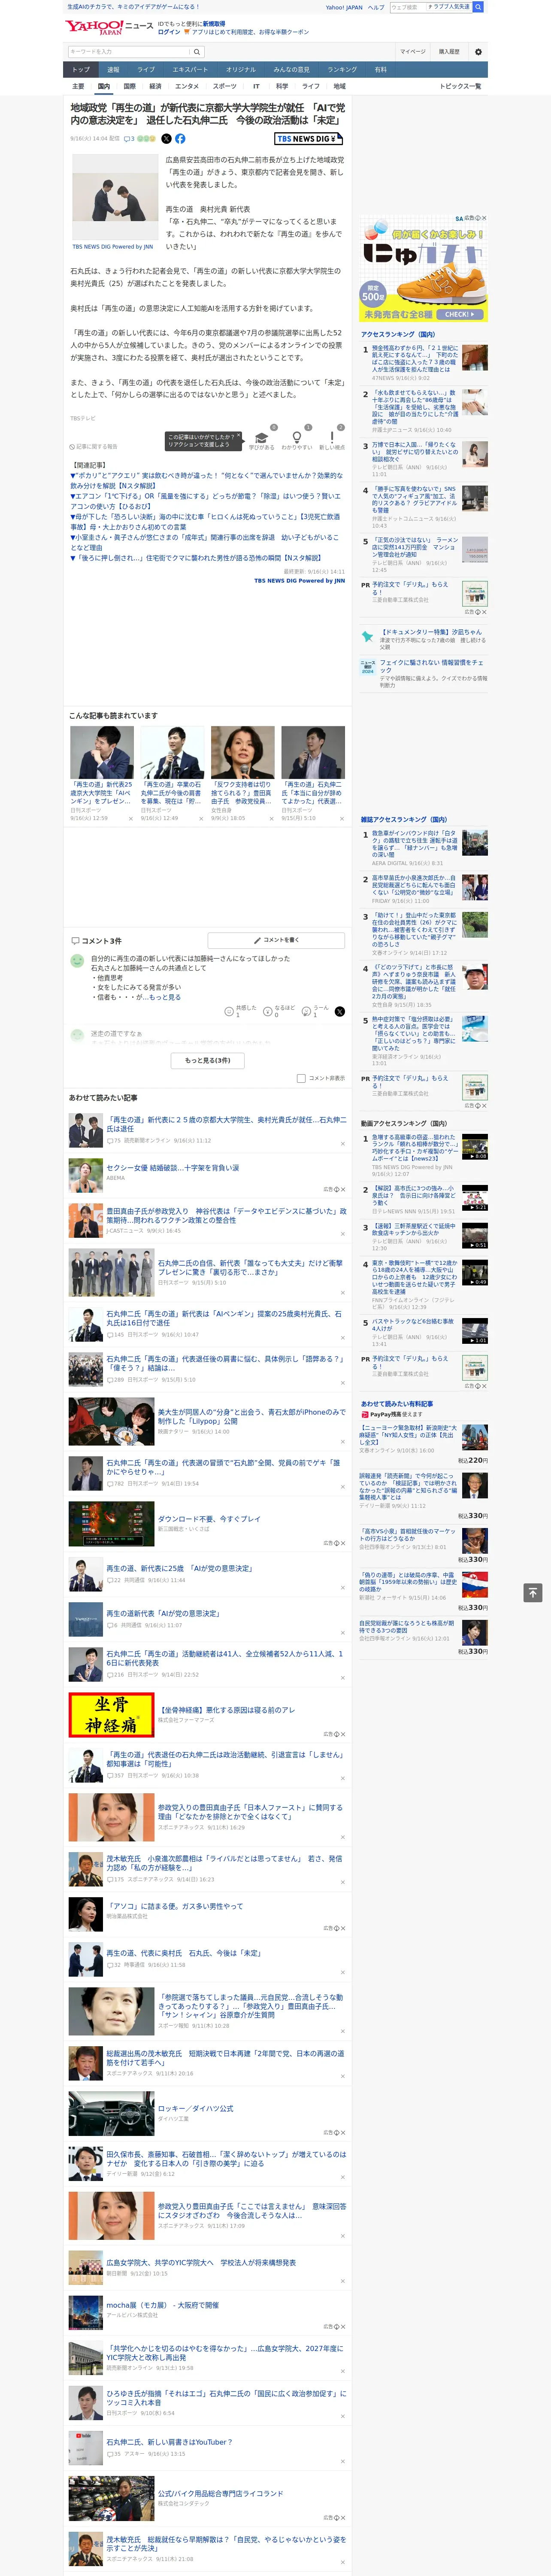Image resolution: width=551 pixels, height=2576 pixels.
Task: Click the ログイン link
Action: pos(169,32)
